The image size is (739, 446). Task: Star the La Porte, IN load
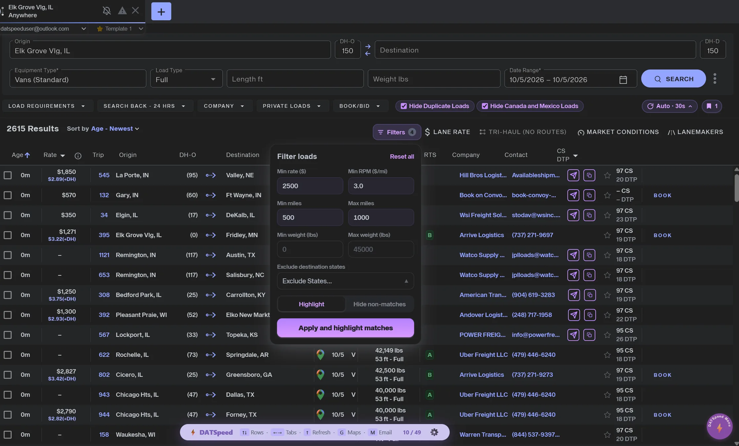[607, 175]
